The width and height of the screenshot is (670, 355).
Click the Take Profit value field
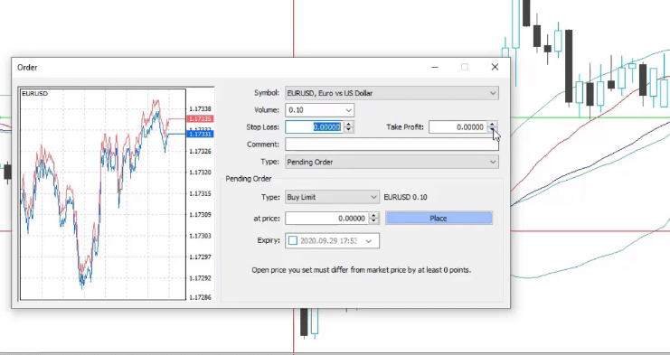(458, 127)
